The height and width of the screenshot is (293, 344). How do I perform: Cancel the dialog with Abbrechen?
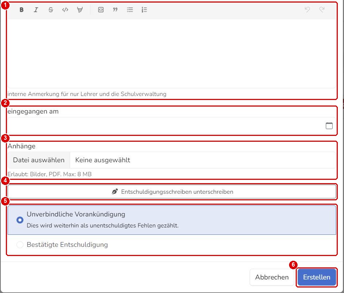point(272,277)
